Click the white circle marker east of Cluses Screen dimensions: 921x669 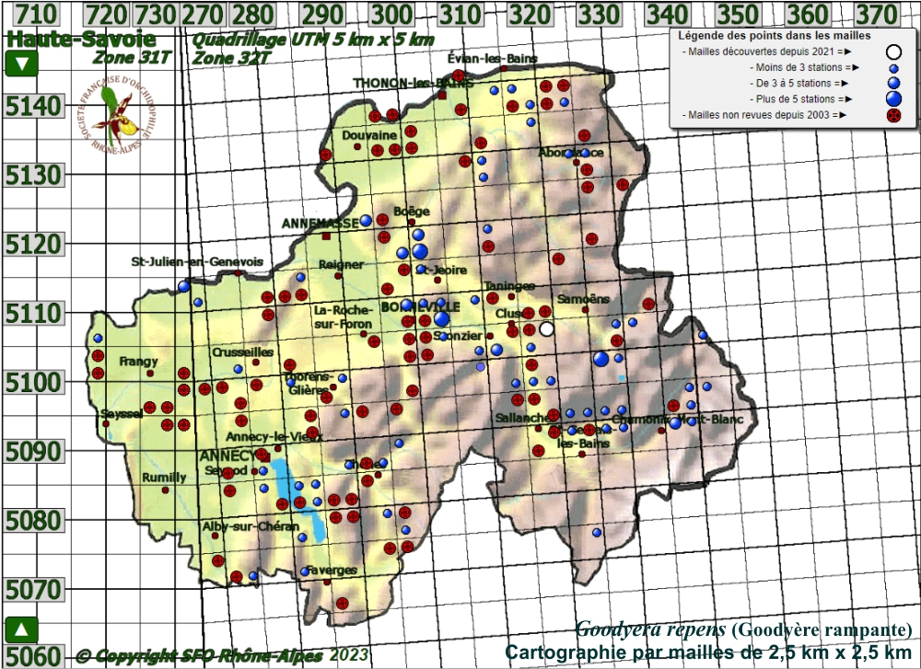pyautogui.click(x=547, y=329)
